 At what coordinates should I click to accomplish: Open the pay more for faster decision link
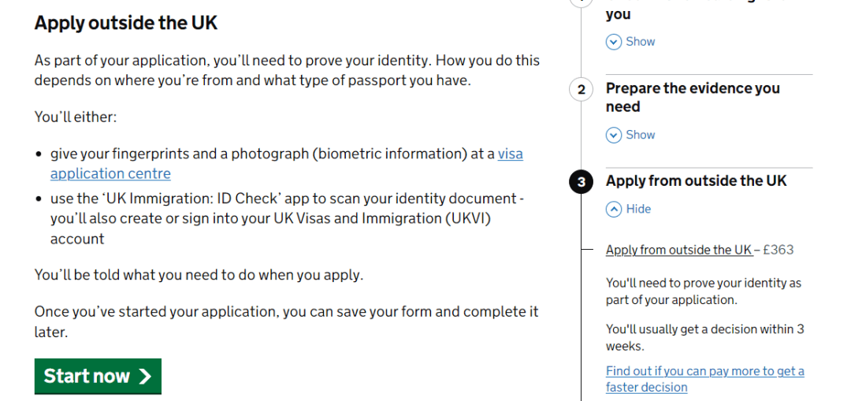click(x=705, y=379)
